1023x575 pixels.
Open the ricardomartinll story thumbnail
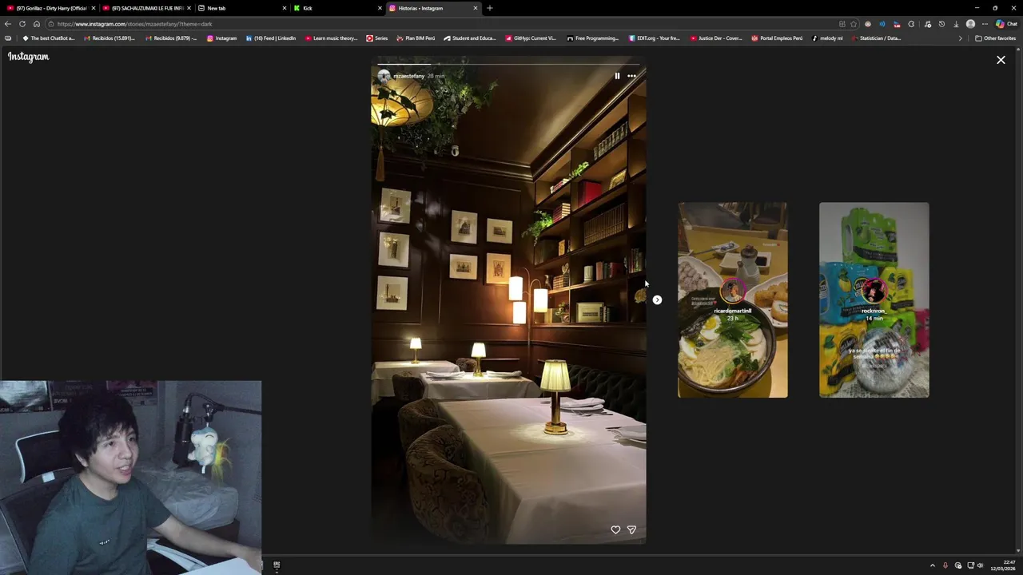tap(733, 299)
